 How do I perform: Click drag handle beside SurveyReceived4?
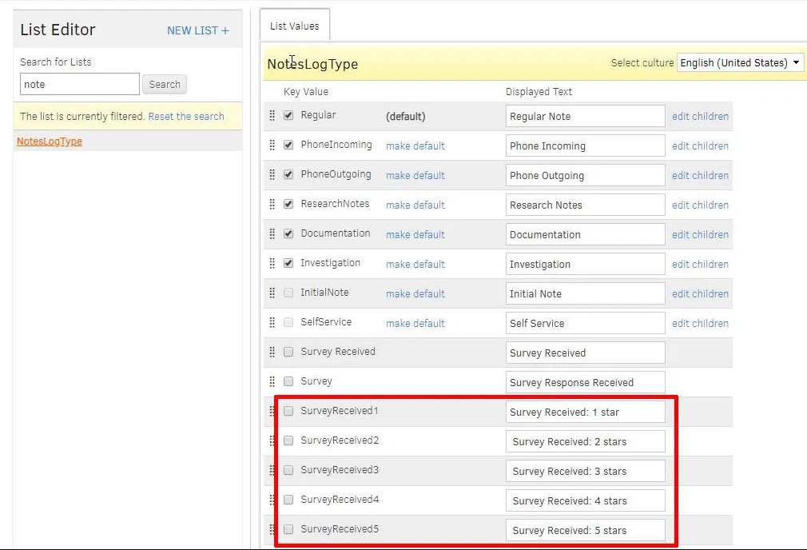[272, 500]
